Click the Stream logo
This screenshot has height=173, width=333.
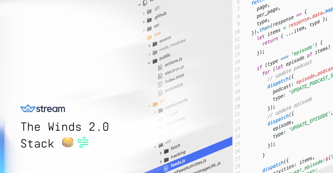coord(43,109)
